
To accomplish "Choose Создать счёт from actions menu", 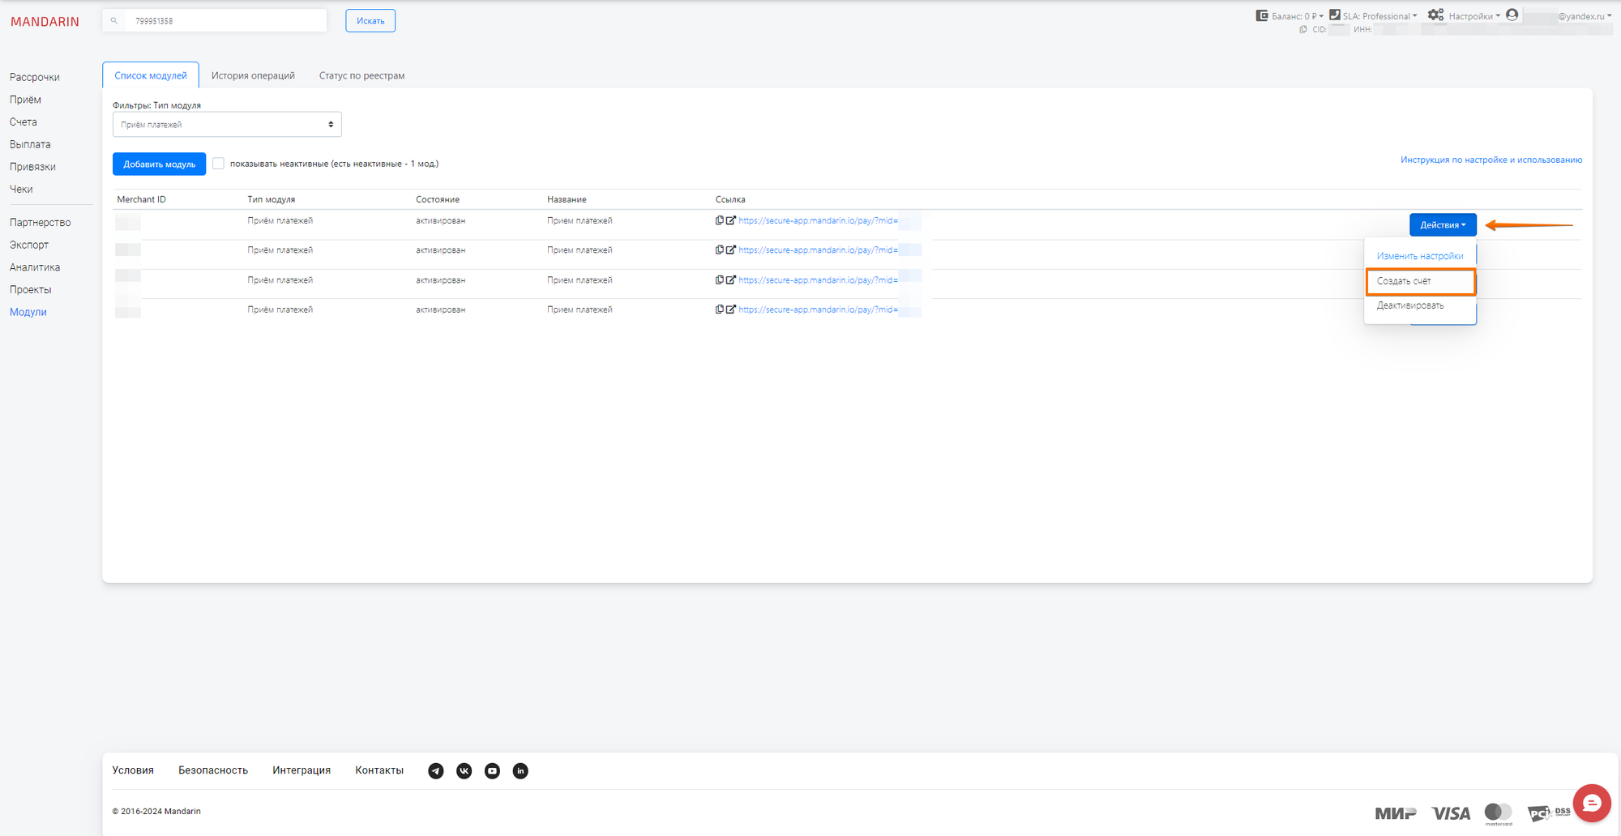I will (x=1419, y=281).
